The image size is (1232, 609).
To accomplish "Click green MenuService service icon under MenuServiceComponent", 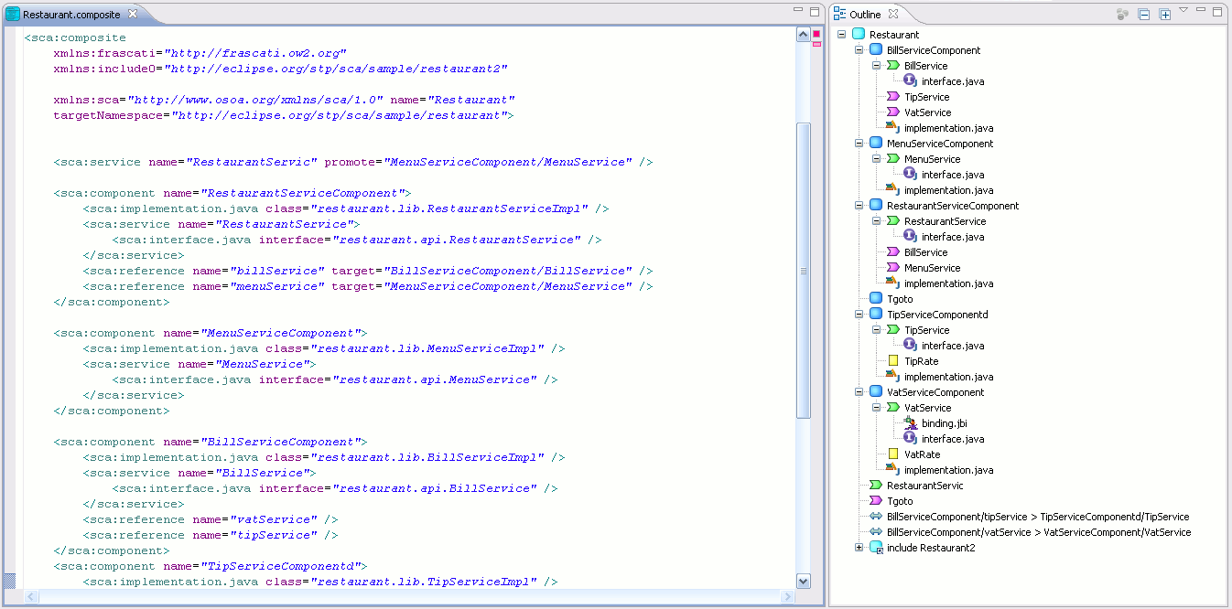I will click(x=893, y=159).
